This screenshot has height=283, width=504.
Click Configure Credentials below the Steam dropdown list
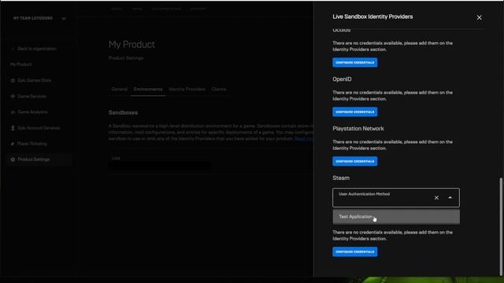355,252
